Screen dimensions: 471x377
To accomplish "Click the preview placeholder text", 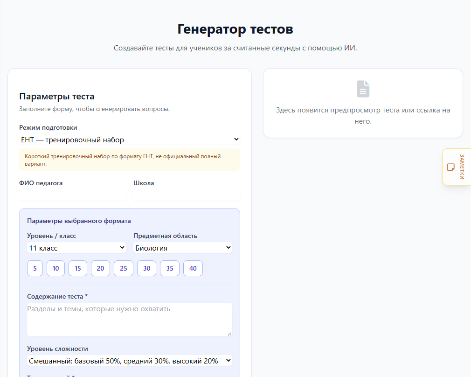I will 363,115.
